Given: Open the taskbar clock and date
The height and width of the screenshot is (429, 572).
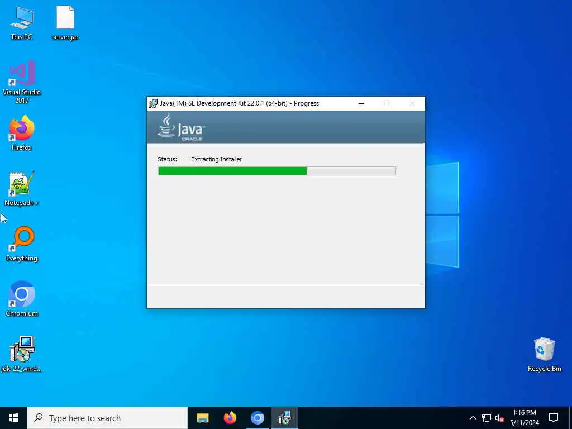Looking at the screenshot, I should pyautogui.click(x=525, y=418).
